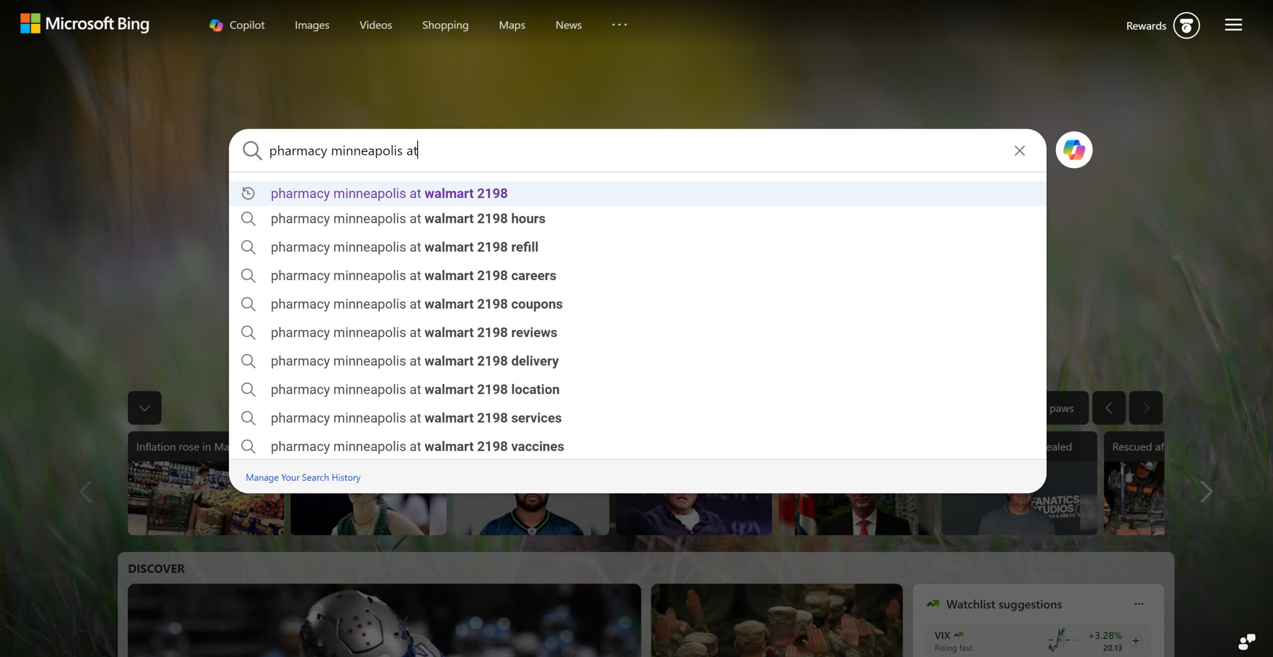Click inside the search input field
The image size is (1273, 657).
597,150
